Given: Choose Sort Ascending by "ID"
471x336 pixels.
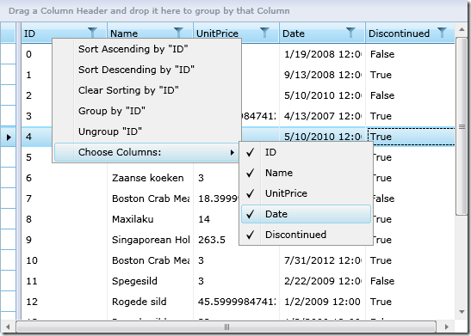Looking at the screenshot, I should click(146, 49).
